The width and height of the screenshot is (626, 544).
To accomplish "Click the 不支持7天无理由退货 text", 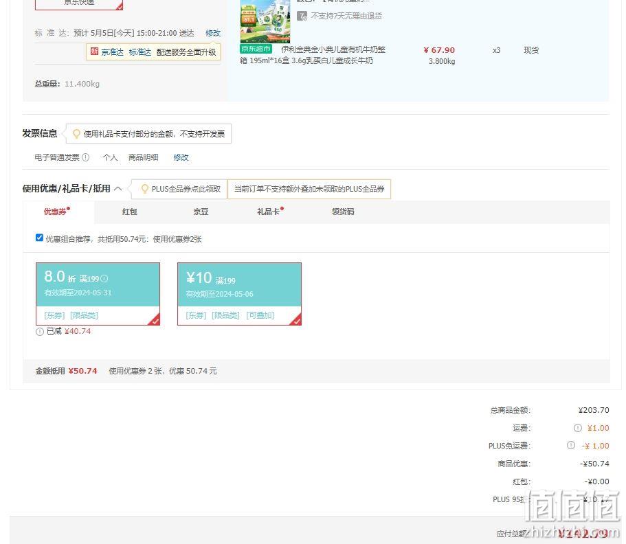I will (x=346, y=16).
